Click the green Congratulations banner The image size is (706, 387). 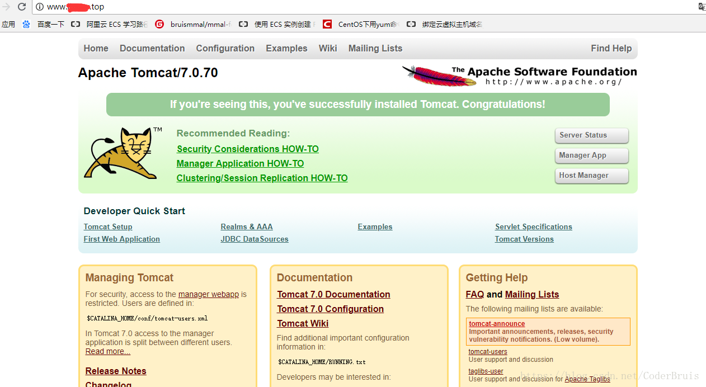[x=358, y=105]
